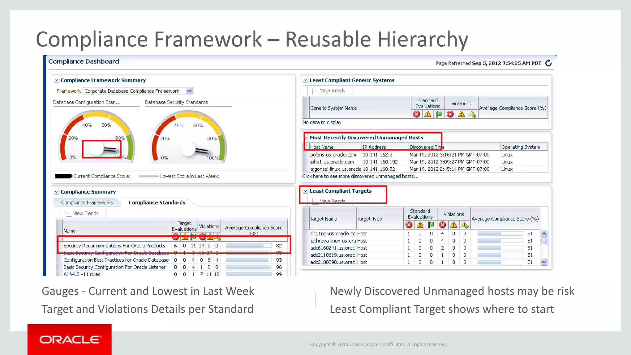Open All WLS v11 rules standard
631x355 pixels.
click(x=82, y=274)
